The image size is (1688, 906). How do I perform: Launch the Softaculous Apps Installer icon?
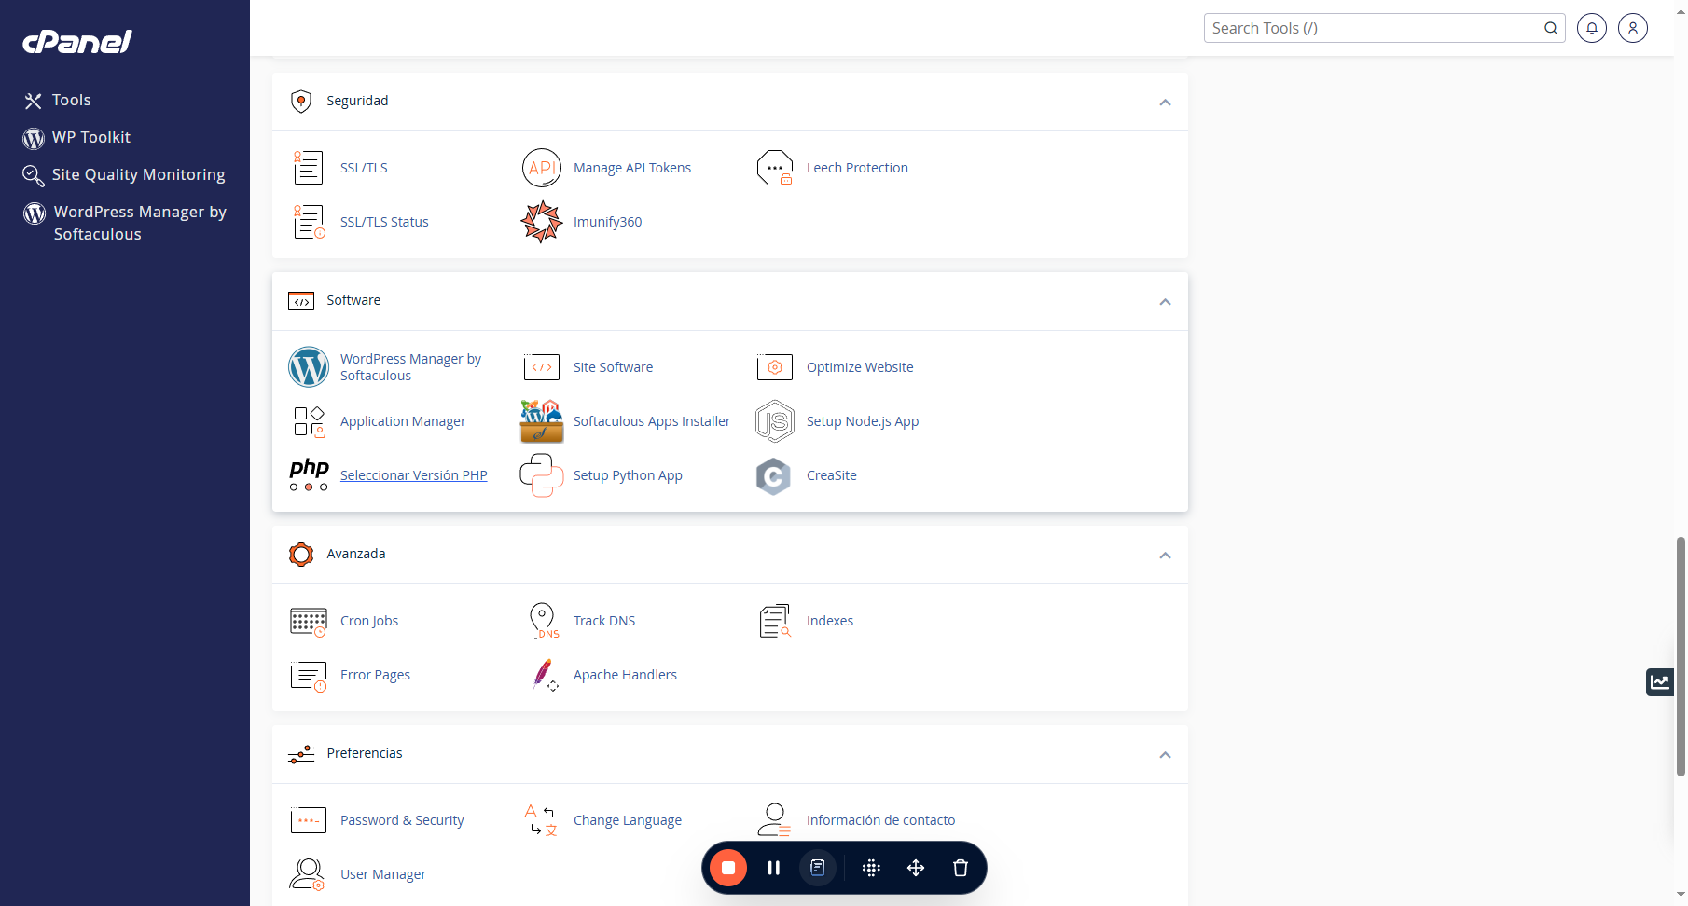(542, 421)
